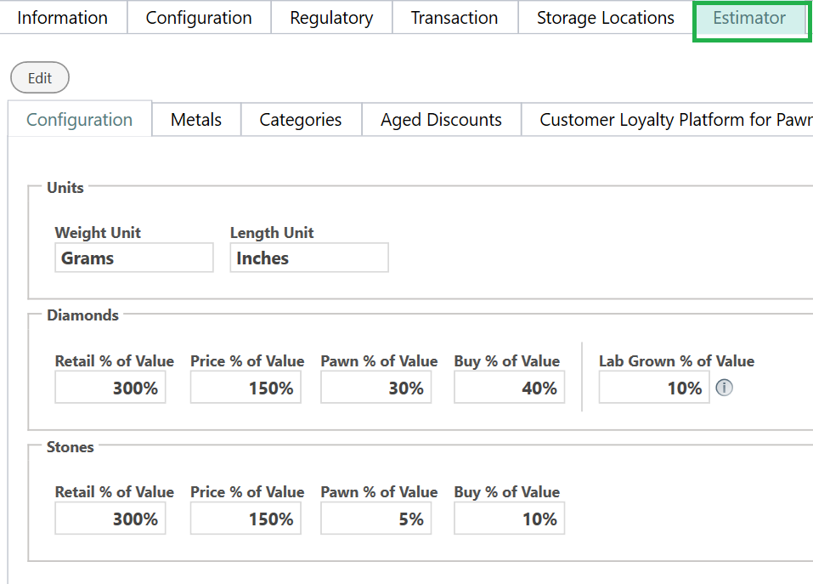Open the Regulatory tab
This screenshot has height=584, width=813.
pyautogui.click(x=331, y=18)
